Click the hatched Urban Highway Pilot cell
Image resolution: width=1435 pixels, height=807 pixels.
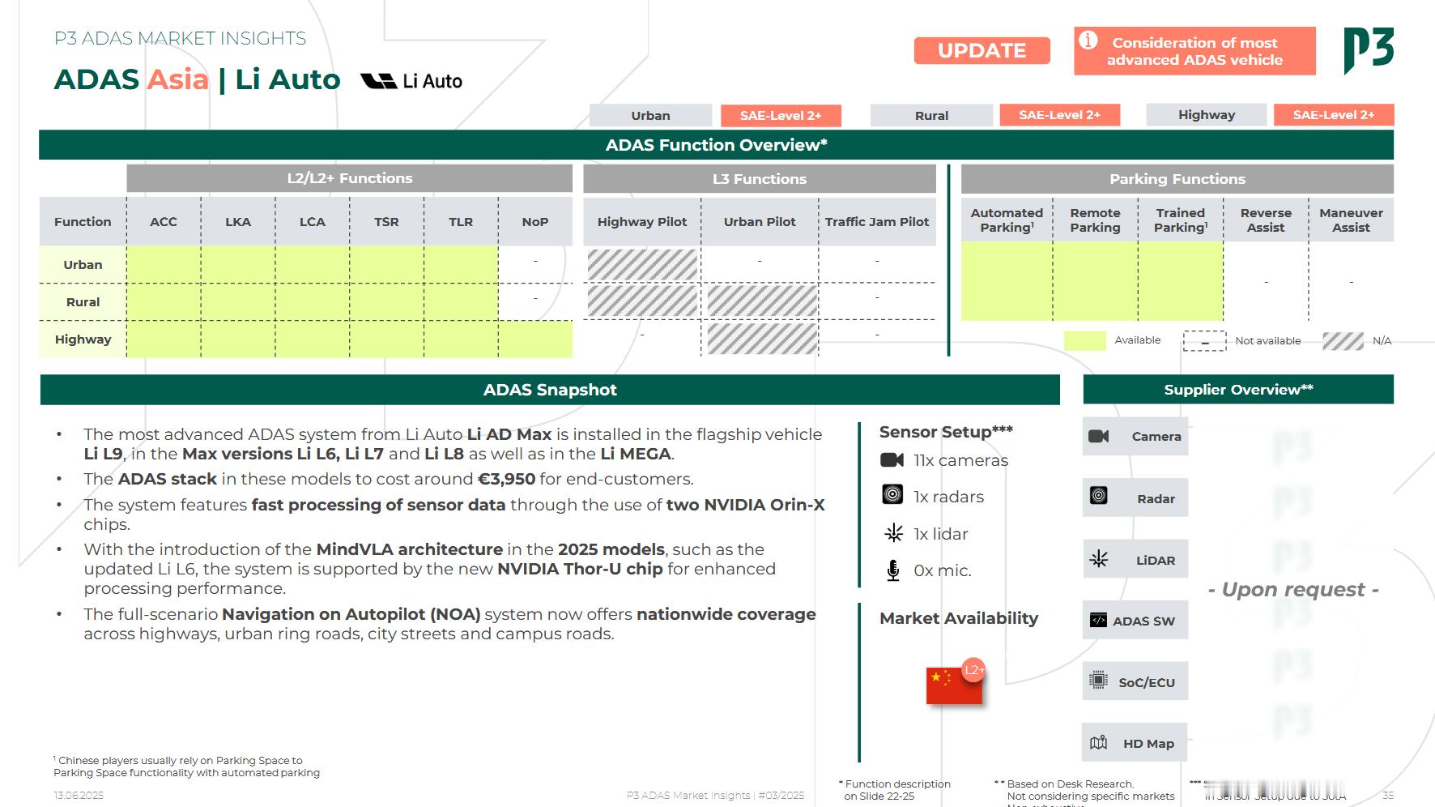642,264
